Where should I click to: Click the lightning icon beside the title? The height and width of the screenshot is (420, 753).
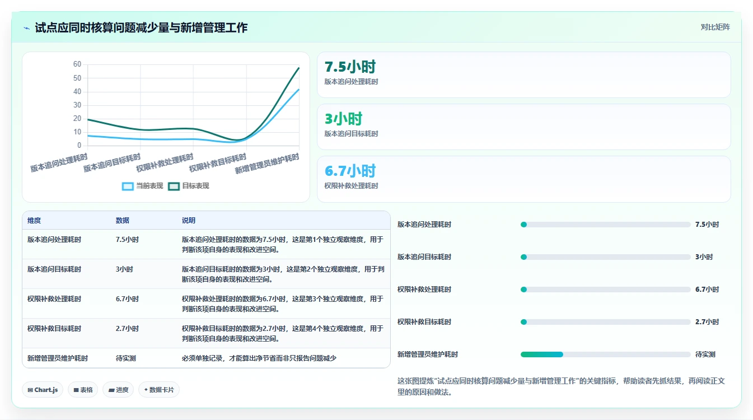pyautogui.click(x=27, y=28)
